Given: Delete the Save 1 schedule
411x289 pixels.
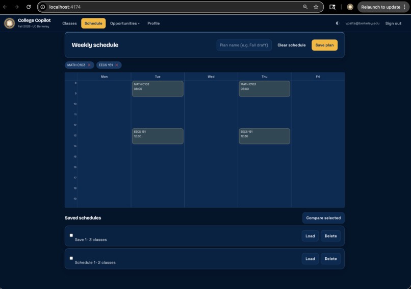Looking at the screenshot, I should (331, 236).
